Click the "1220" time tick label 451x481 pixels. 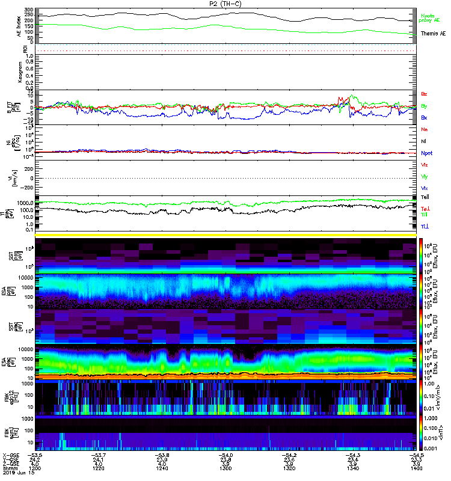coord(99,468)
